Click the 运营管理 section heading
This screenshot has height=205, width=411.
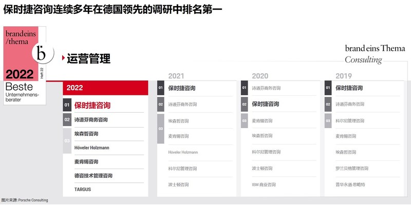pyautogui.click(x=89, y=58)
